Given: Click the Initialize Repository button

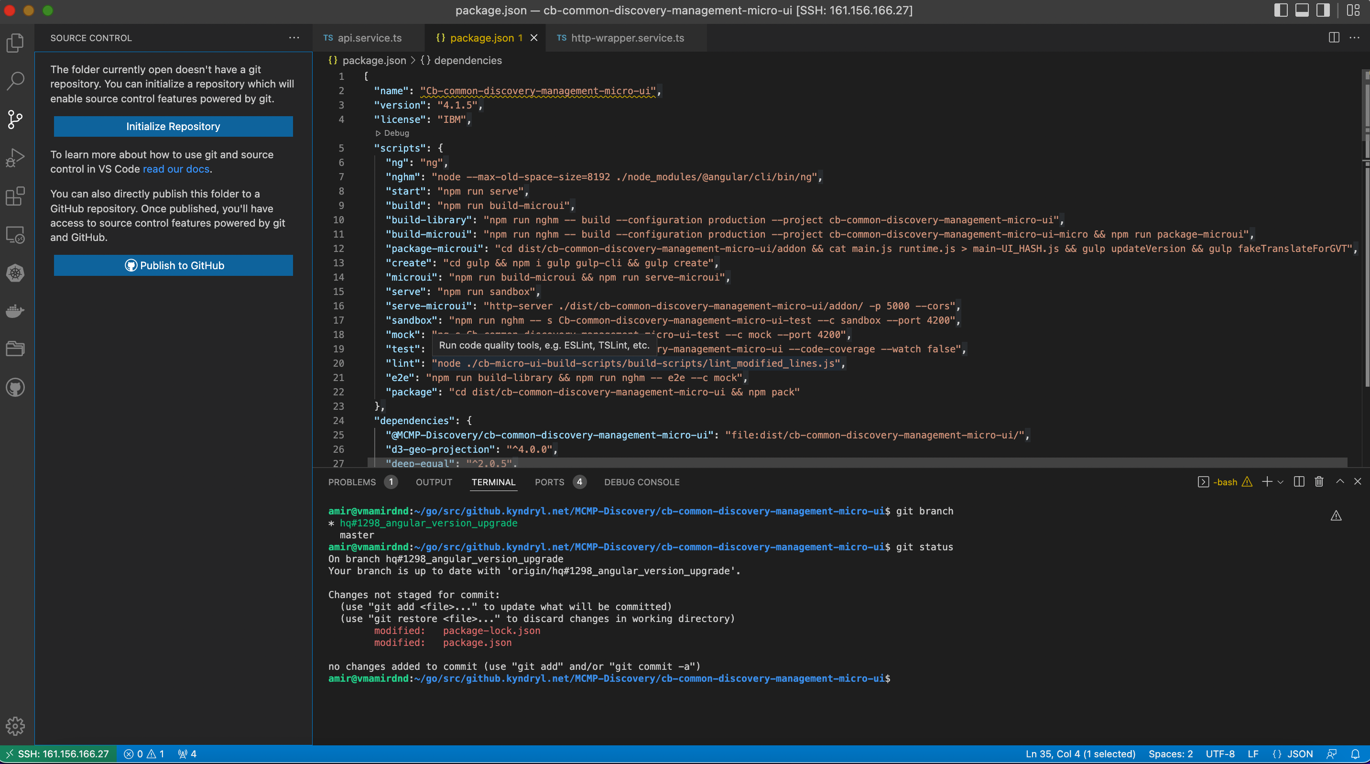Looking at the screenshot, I should (173, 126).
